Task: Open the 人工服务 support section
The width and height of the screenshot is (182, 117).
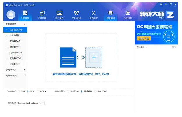Action: coord(128,15)
